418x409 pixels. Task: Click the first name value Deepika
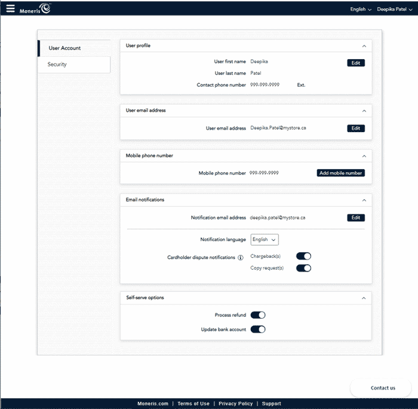click(259, 62)
